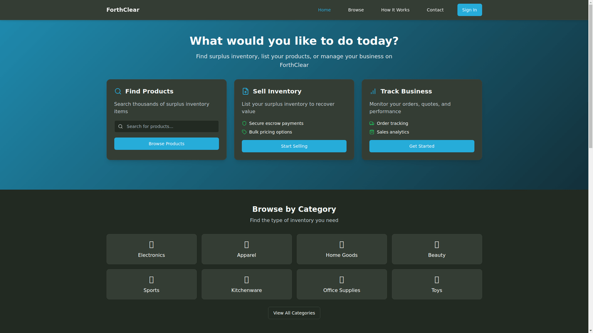Click the tag icon for bulk pricing options

pyautogui.click(x=244, y=132)
